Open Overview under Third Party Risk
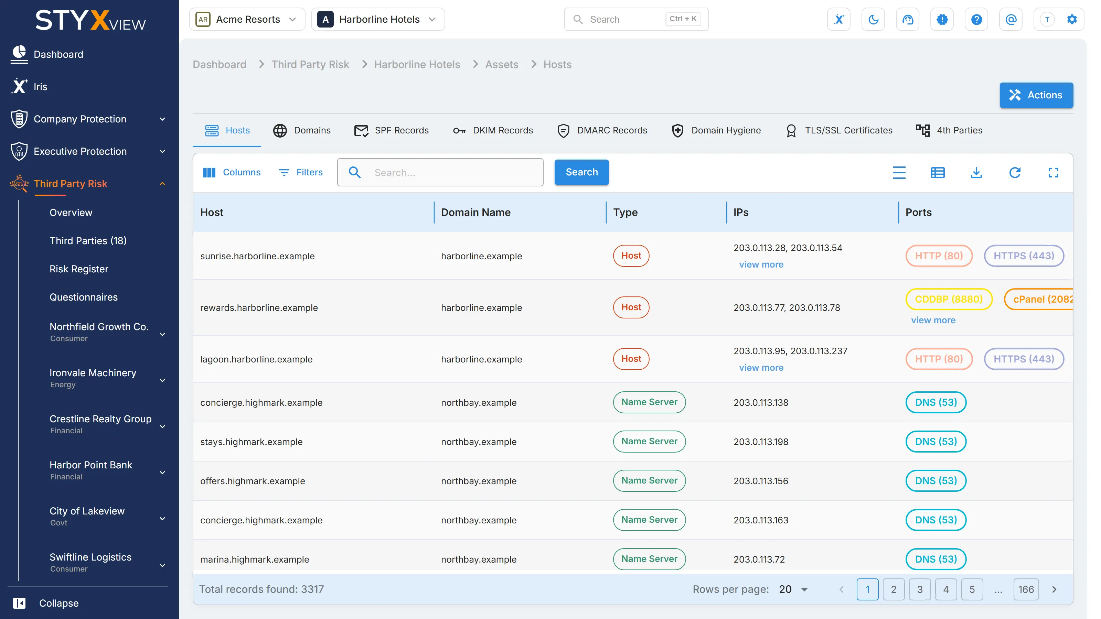1101x619 pixels. pyautogui.click(x=71, y=212)
